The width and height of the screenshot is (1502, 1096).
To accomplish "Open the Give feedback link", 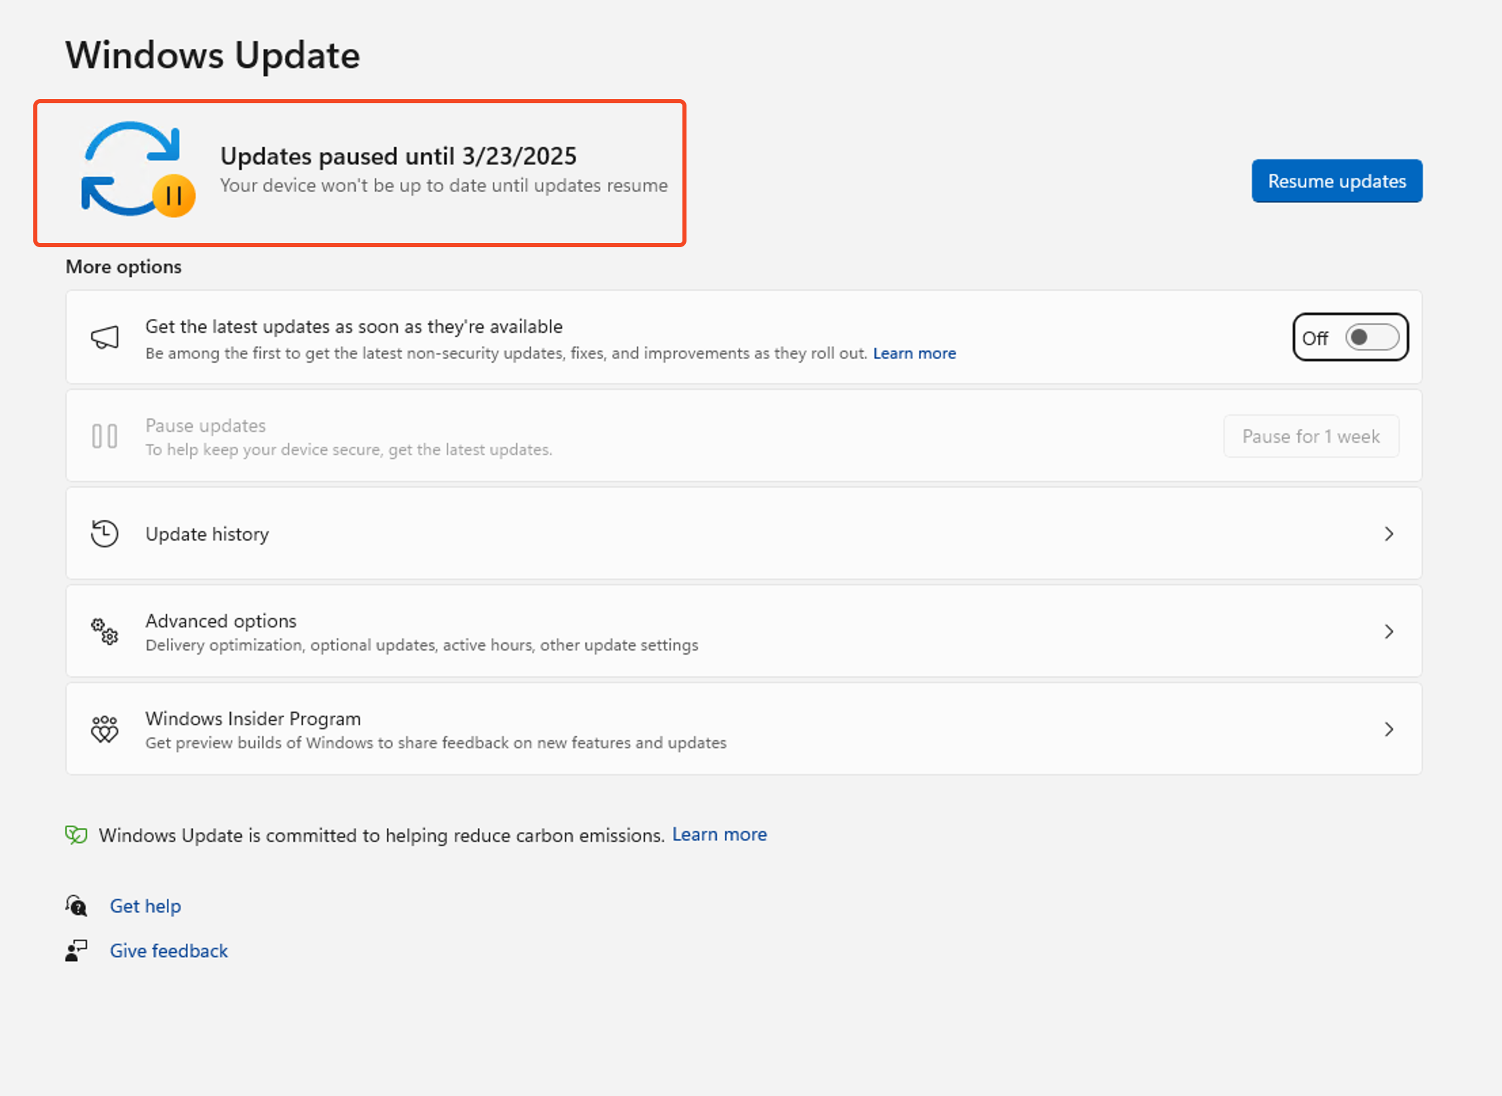I will 168,951.
